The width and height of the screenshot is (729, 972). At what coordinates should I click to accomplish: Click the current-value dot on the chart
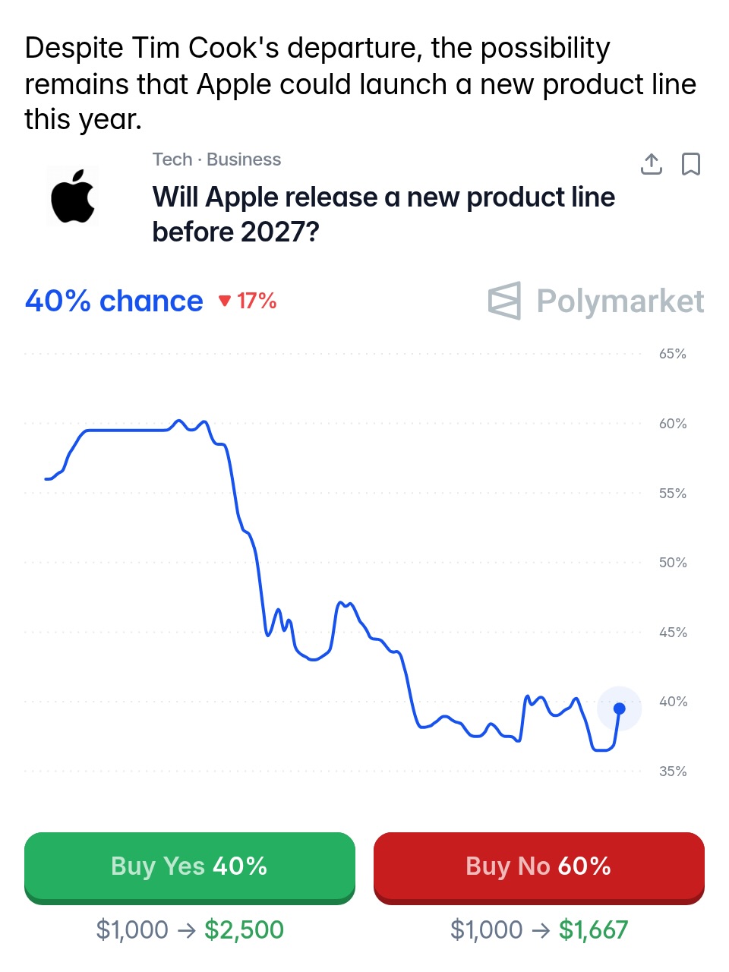[x=620, y=708]
